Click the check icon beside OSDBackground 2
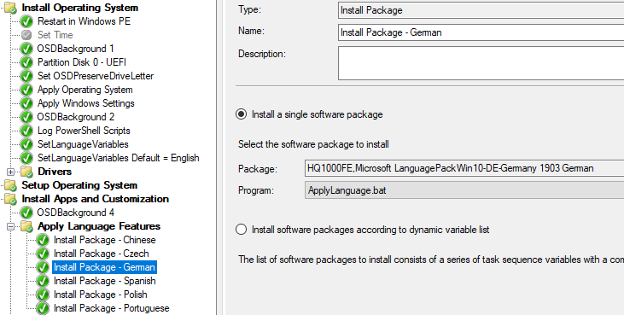The width and height of the screenshot is (624, 315). pos(26,117)
